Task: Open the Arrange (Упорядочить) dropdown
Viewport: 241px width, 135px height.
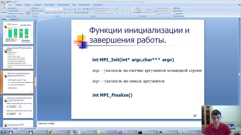Action: 138,11
